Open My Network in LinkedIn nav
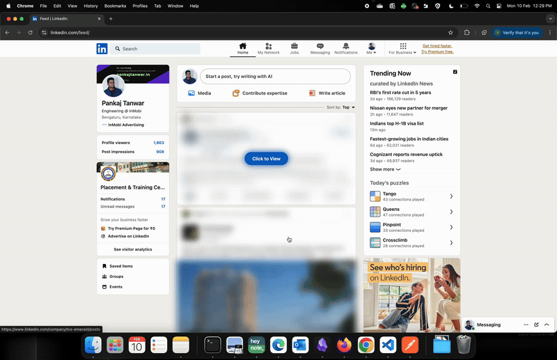557x360 pixels. pyautogui.click(x=269, y=49)
